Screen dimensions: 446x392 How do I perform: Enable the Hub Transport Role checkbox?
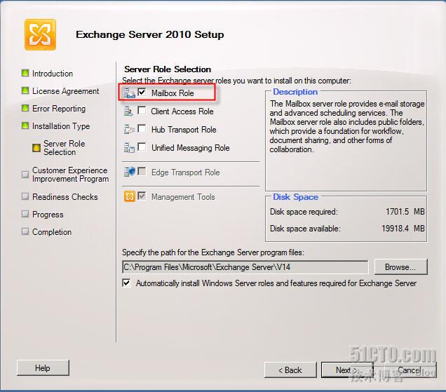pos(142,128)
